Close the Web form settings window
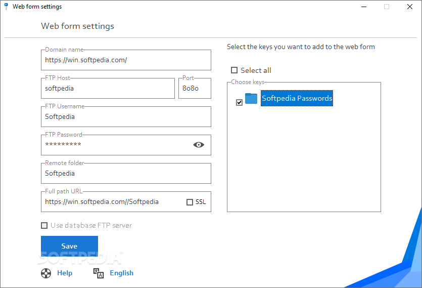The height and width of the screenshot is (288, 422). (410, 7)
